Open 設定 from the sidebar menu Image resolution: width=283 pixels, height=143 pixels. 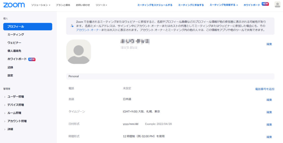coord(10,75)
